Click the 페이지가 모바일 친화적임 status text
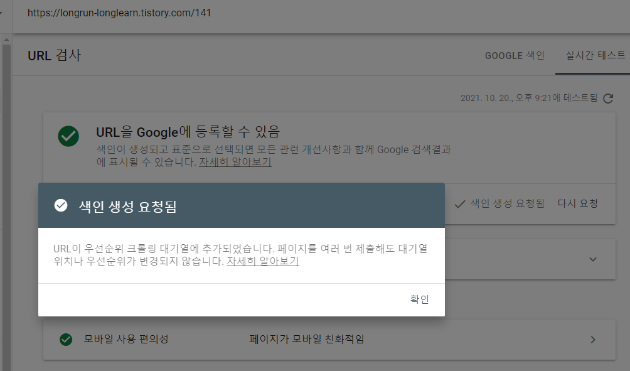The image size is (630, 371). (x=307, y=339)
